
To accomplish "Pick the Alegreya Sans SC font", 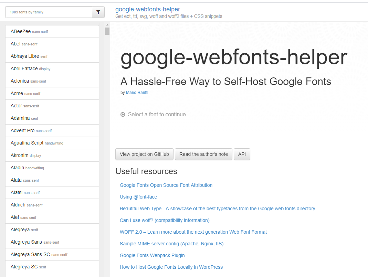I will 30,254.
